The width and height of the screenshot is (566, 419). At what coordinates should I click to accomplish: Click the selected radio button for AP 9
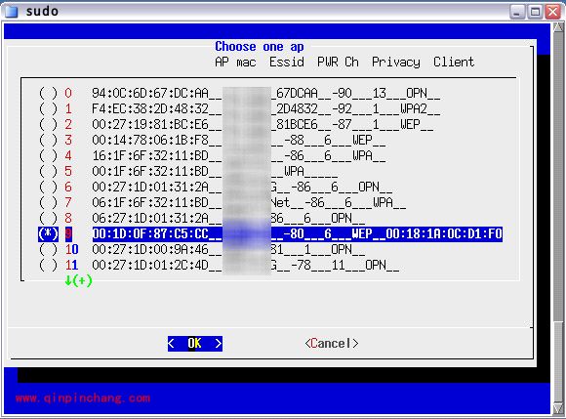(48, 233)
